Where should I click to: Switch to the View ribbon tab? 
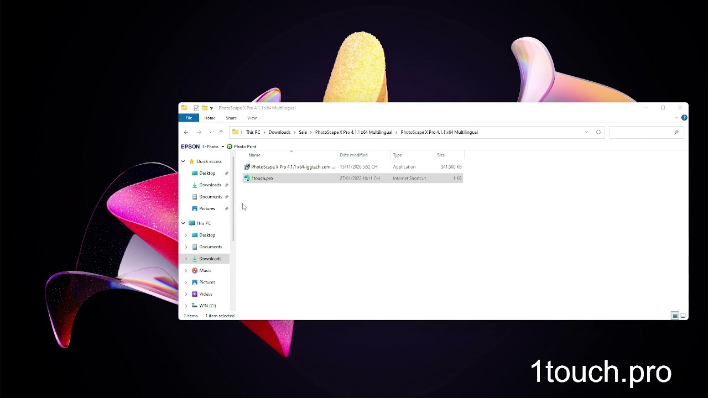[x=252, y=118]
